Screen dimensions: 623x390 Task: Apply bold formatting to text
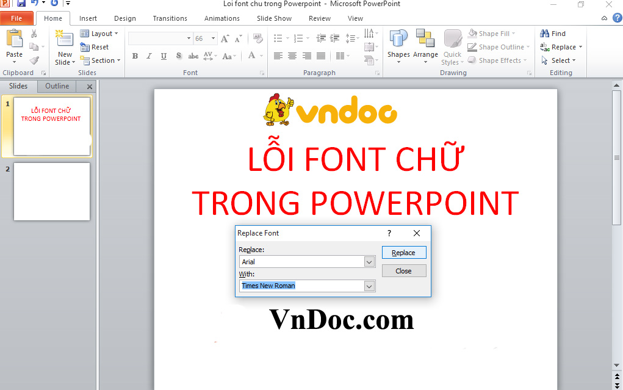[x=135, y=56]
